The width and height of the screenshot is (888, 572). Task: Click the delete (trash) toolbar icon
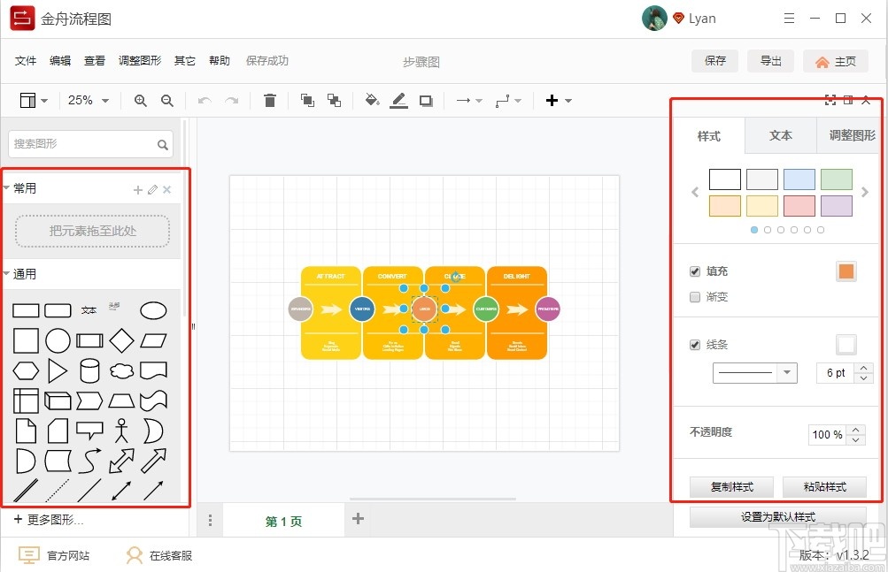[271, 100]
